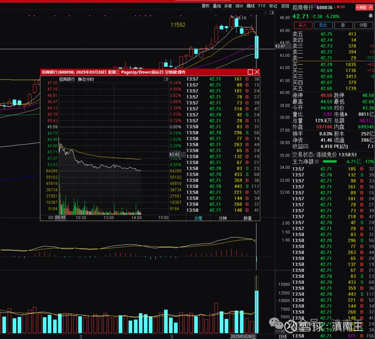Click the 静态分时 chart title

pos(86,80)
